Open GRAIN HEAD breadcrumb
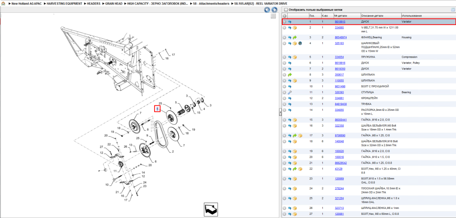 point(114,4)
